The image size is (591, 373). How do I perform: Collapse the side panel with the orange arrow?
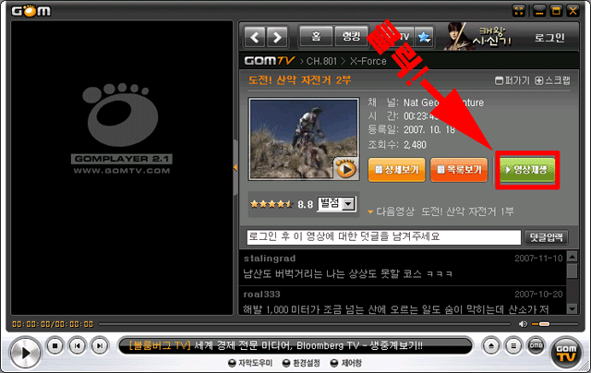click(x=235, y=167)
